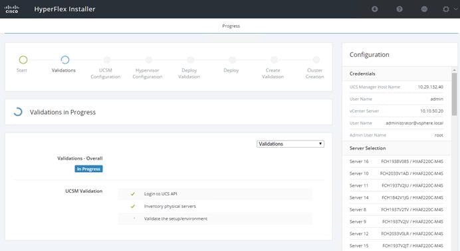Click the Hypervisor Configuration step circle
This screenshot has width=460, height=251.
[149, 60]
